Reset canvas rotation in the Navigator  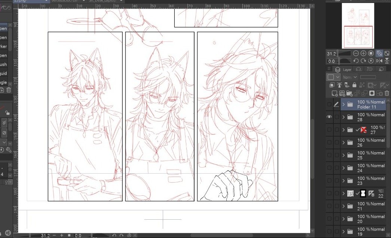pos(371,61)
